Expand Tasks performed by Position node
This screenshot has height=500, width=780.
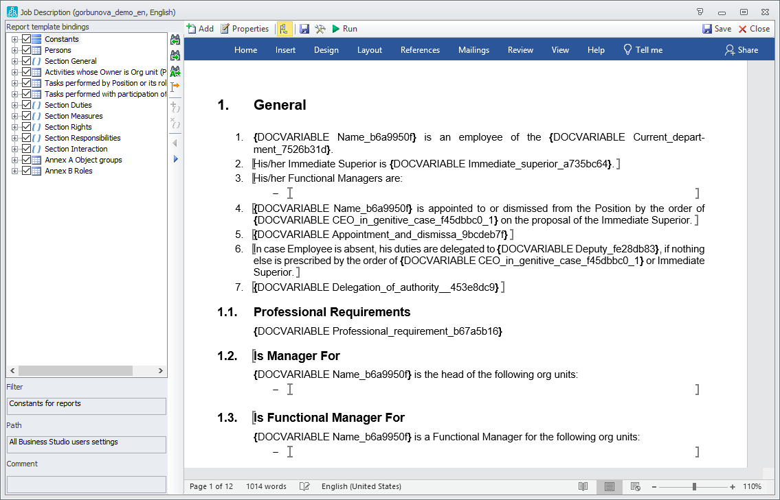[x=14, y=83]
